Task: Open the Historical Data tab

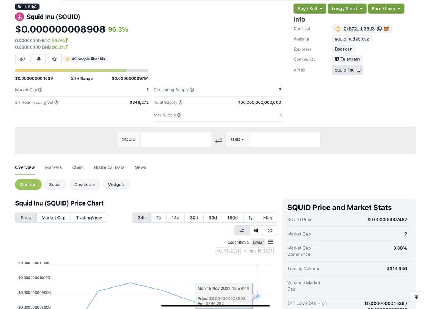Action: click(x=109, y=167)
